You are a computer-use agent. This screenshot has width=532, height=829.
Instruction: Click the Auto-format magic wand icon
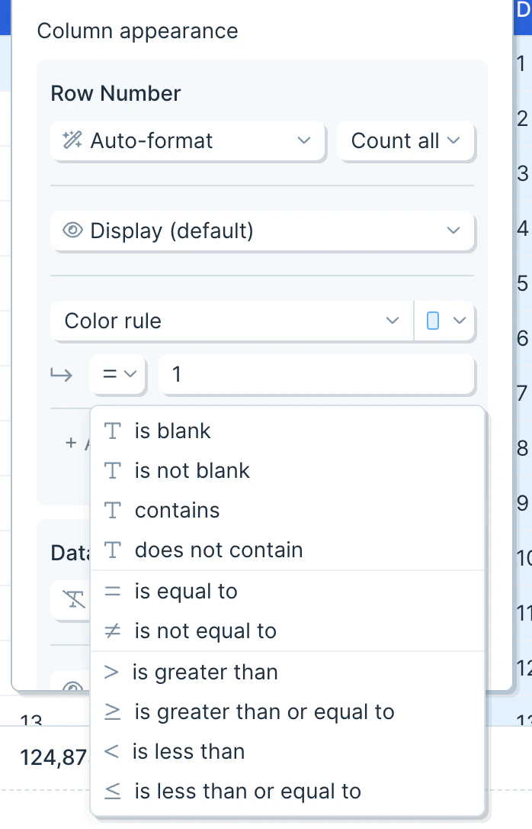(x=72, y=140)
